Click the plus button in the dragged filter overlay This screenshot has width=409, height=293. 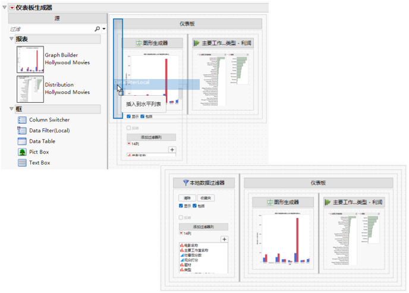coord(172,150)
